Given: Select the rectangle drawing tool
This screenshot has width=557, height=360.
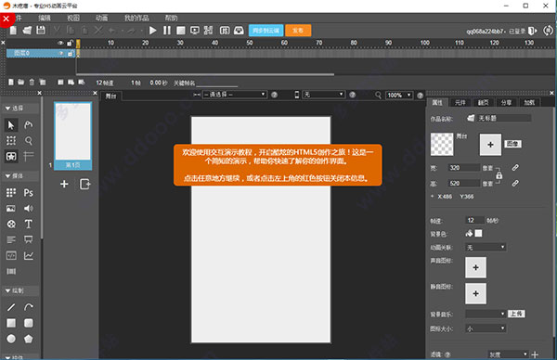Looking at the screenshot, I should click(x=11, y=323).
